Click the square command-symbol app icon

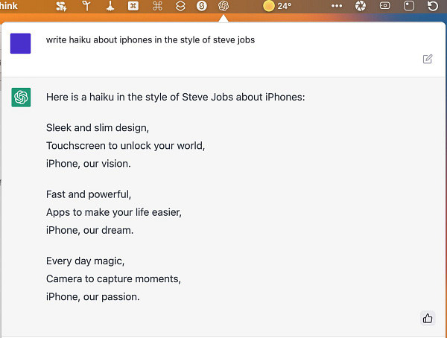133,6
